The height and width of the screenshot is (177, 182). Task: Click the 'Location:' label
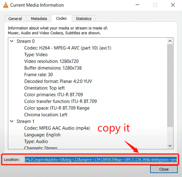click(12, 160)
